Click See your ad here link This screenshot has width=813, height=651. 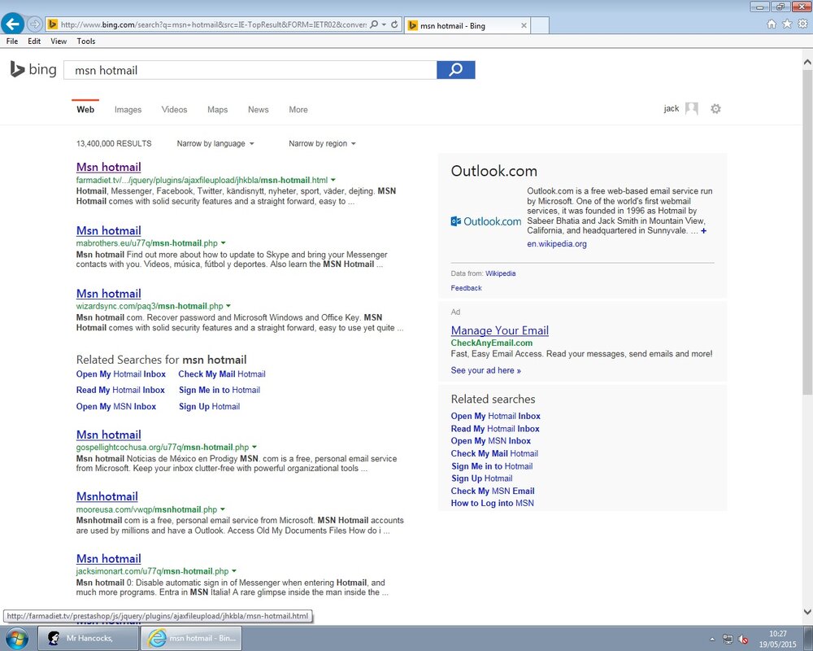coord(486,370)
